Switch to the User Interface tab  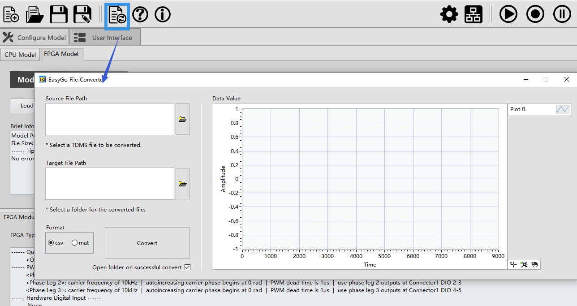point(105,38)
